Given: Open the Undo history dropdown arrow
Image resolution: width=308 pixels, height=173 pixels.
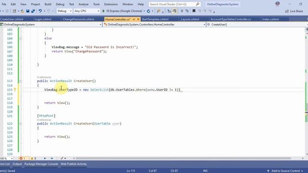Looking at the screenshot, I should 44,11.
